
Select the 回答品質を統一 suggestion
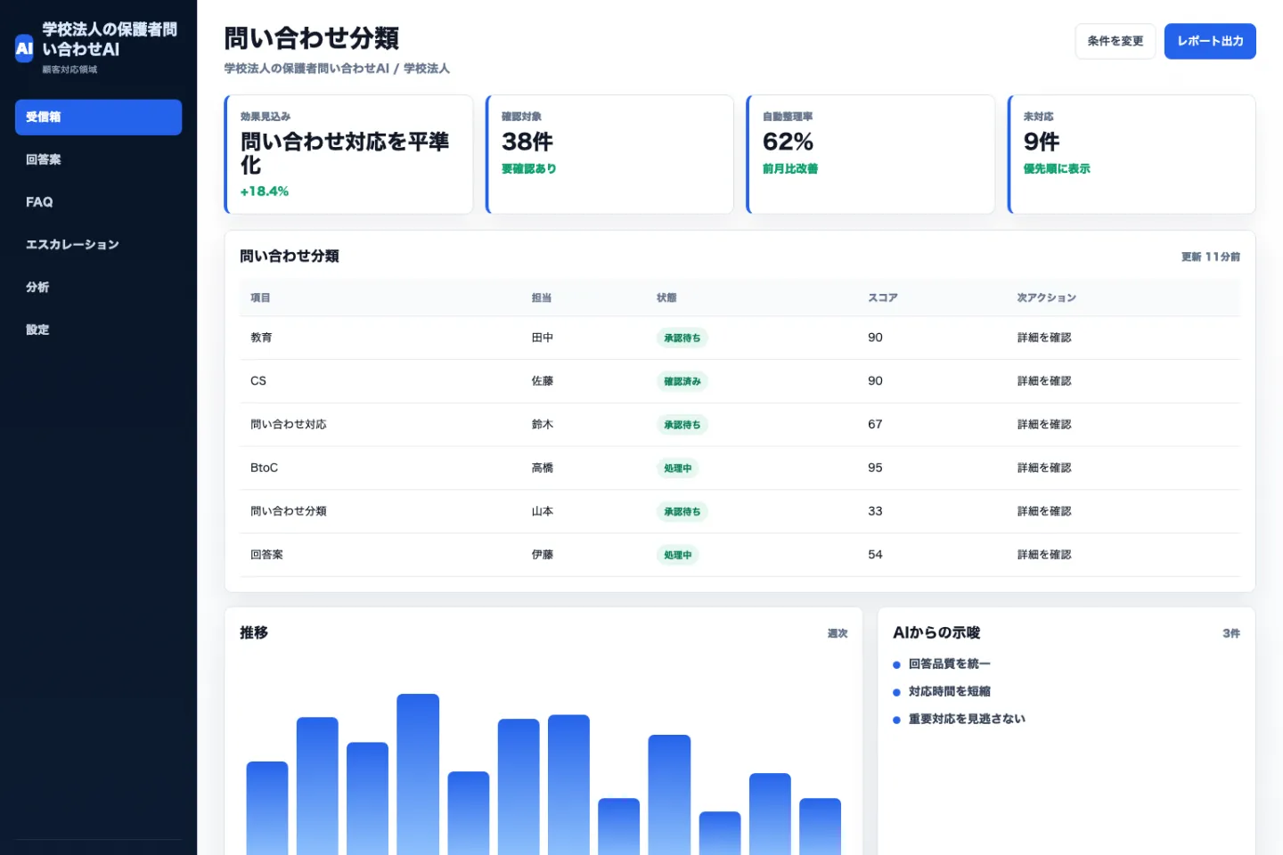949,664
